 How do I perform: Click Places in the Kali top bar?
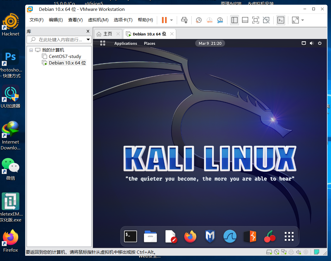150,43
